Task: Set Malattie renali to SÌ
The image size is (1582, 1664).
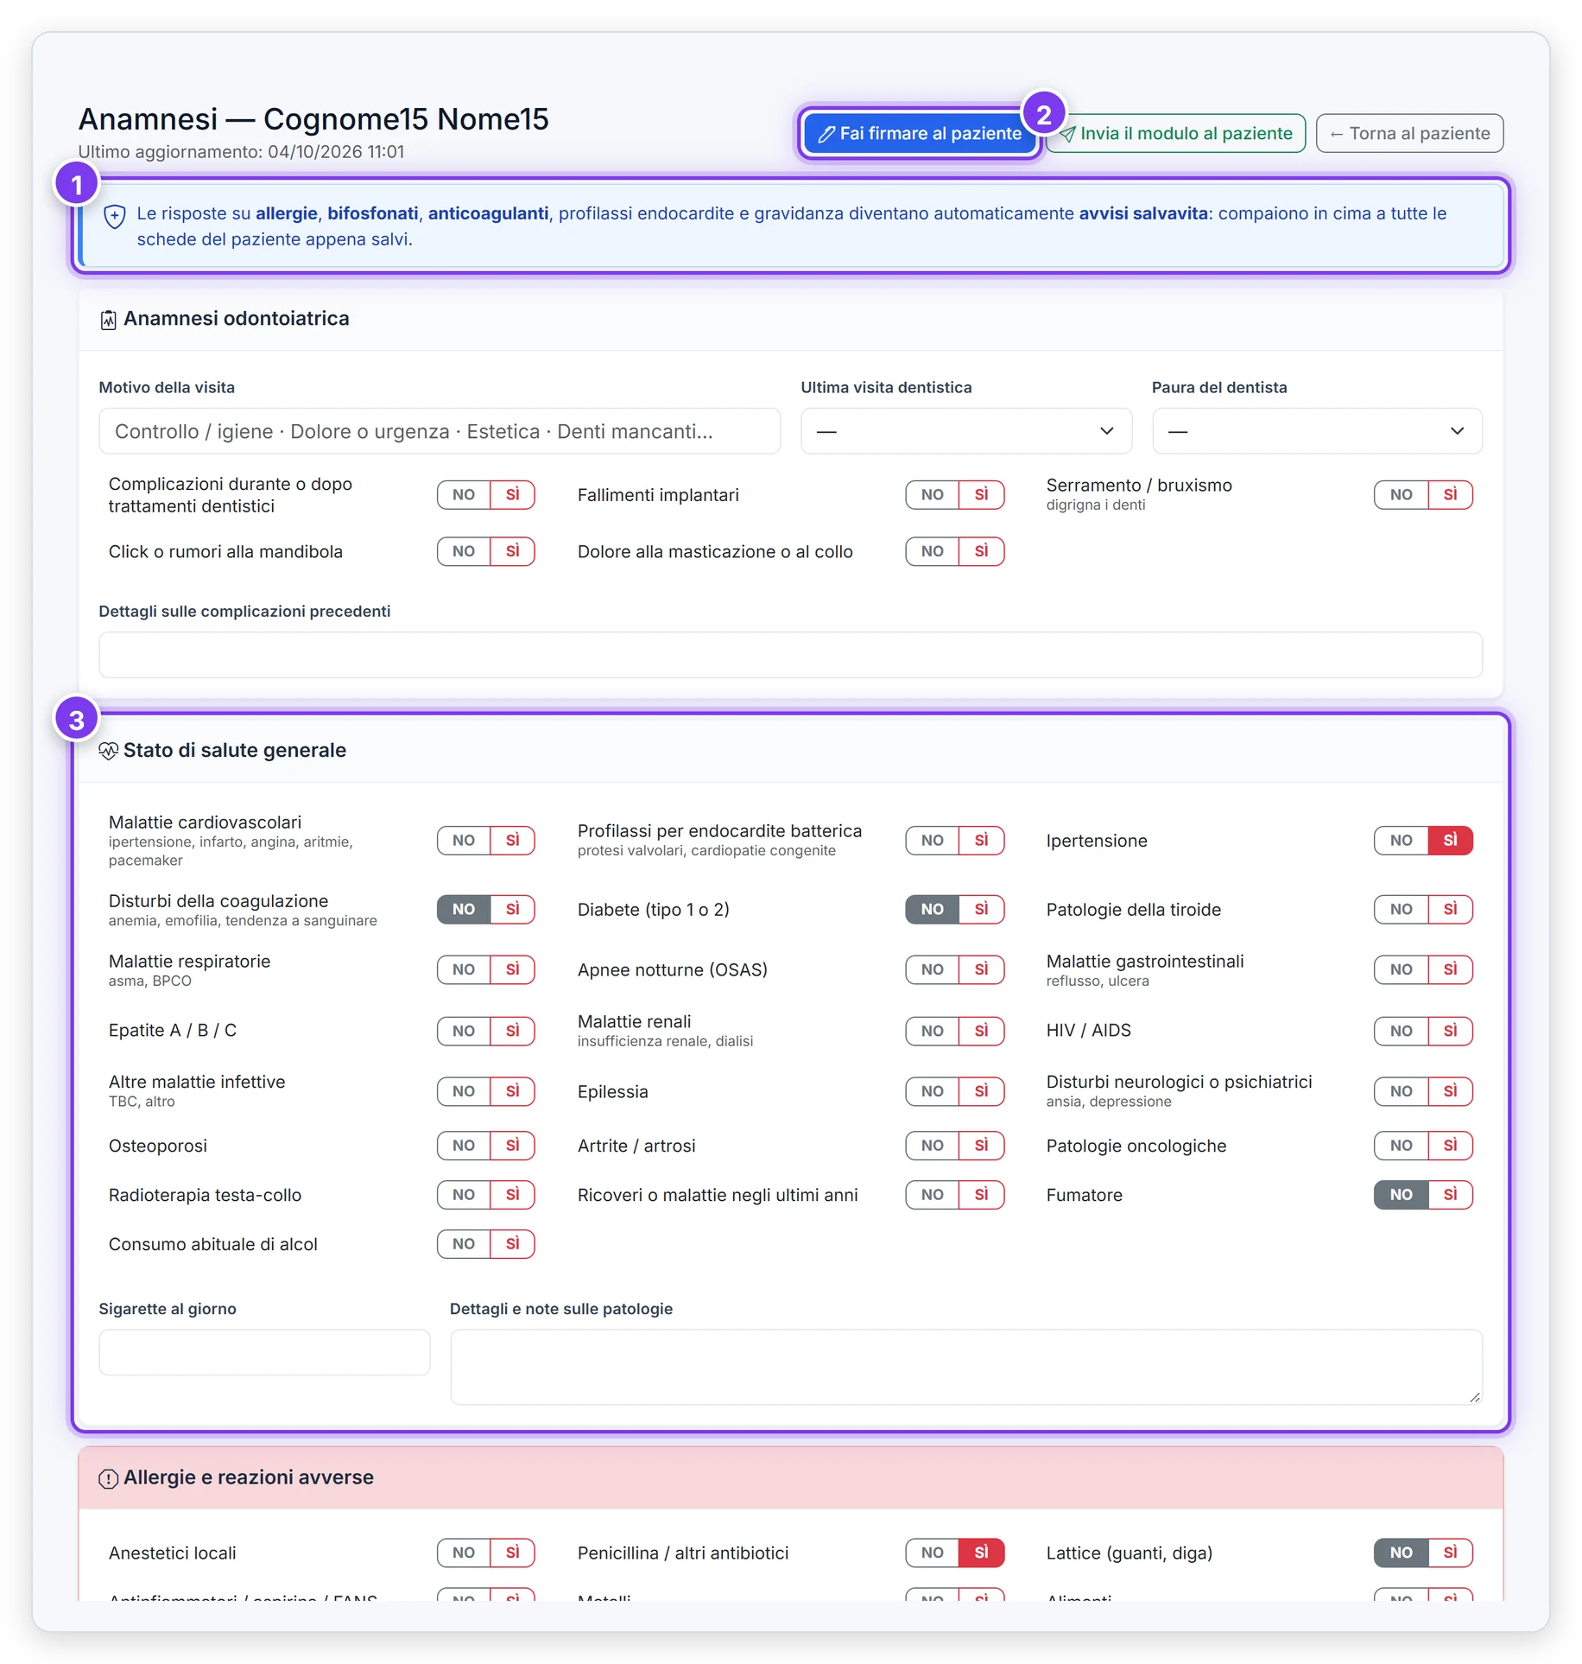Action: tap(981, 1031)
